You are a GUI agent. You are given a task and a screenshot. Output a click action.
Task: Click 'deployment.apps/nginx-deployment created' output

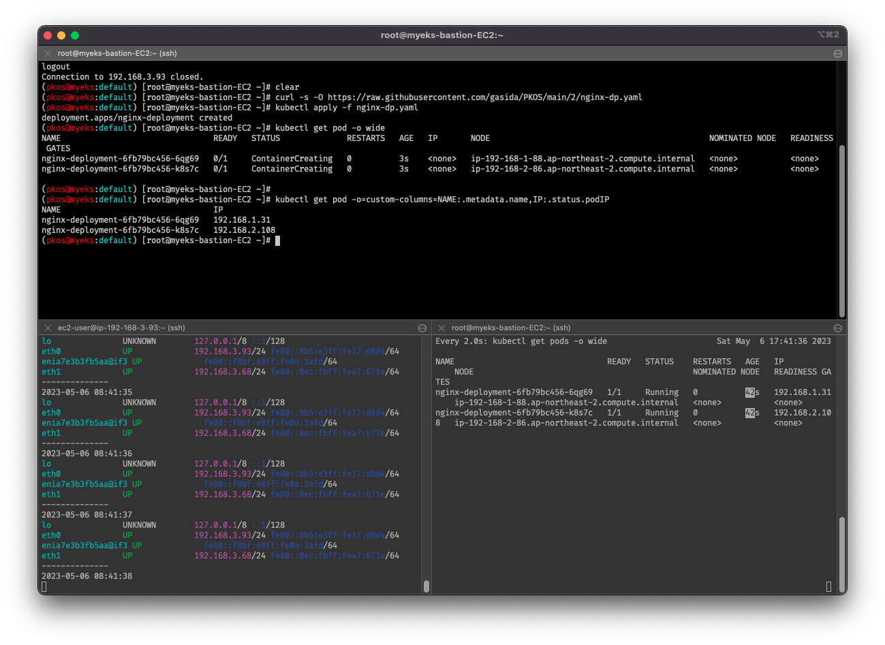tap(137, 118)
